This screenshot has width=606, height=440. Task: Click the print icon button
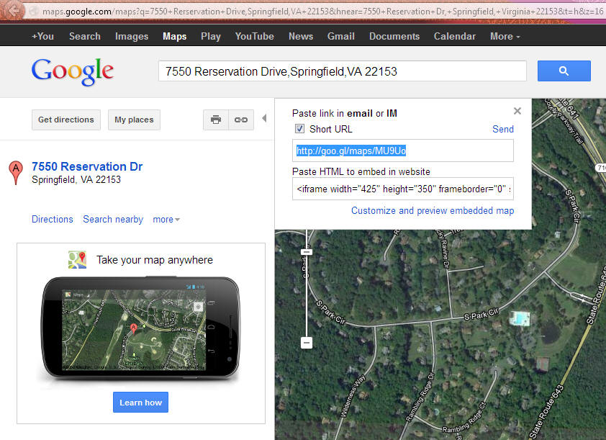[x=216, y=120]
